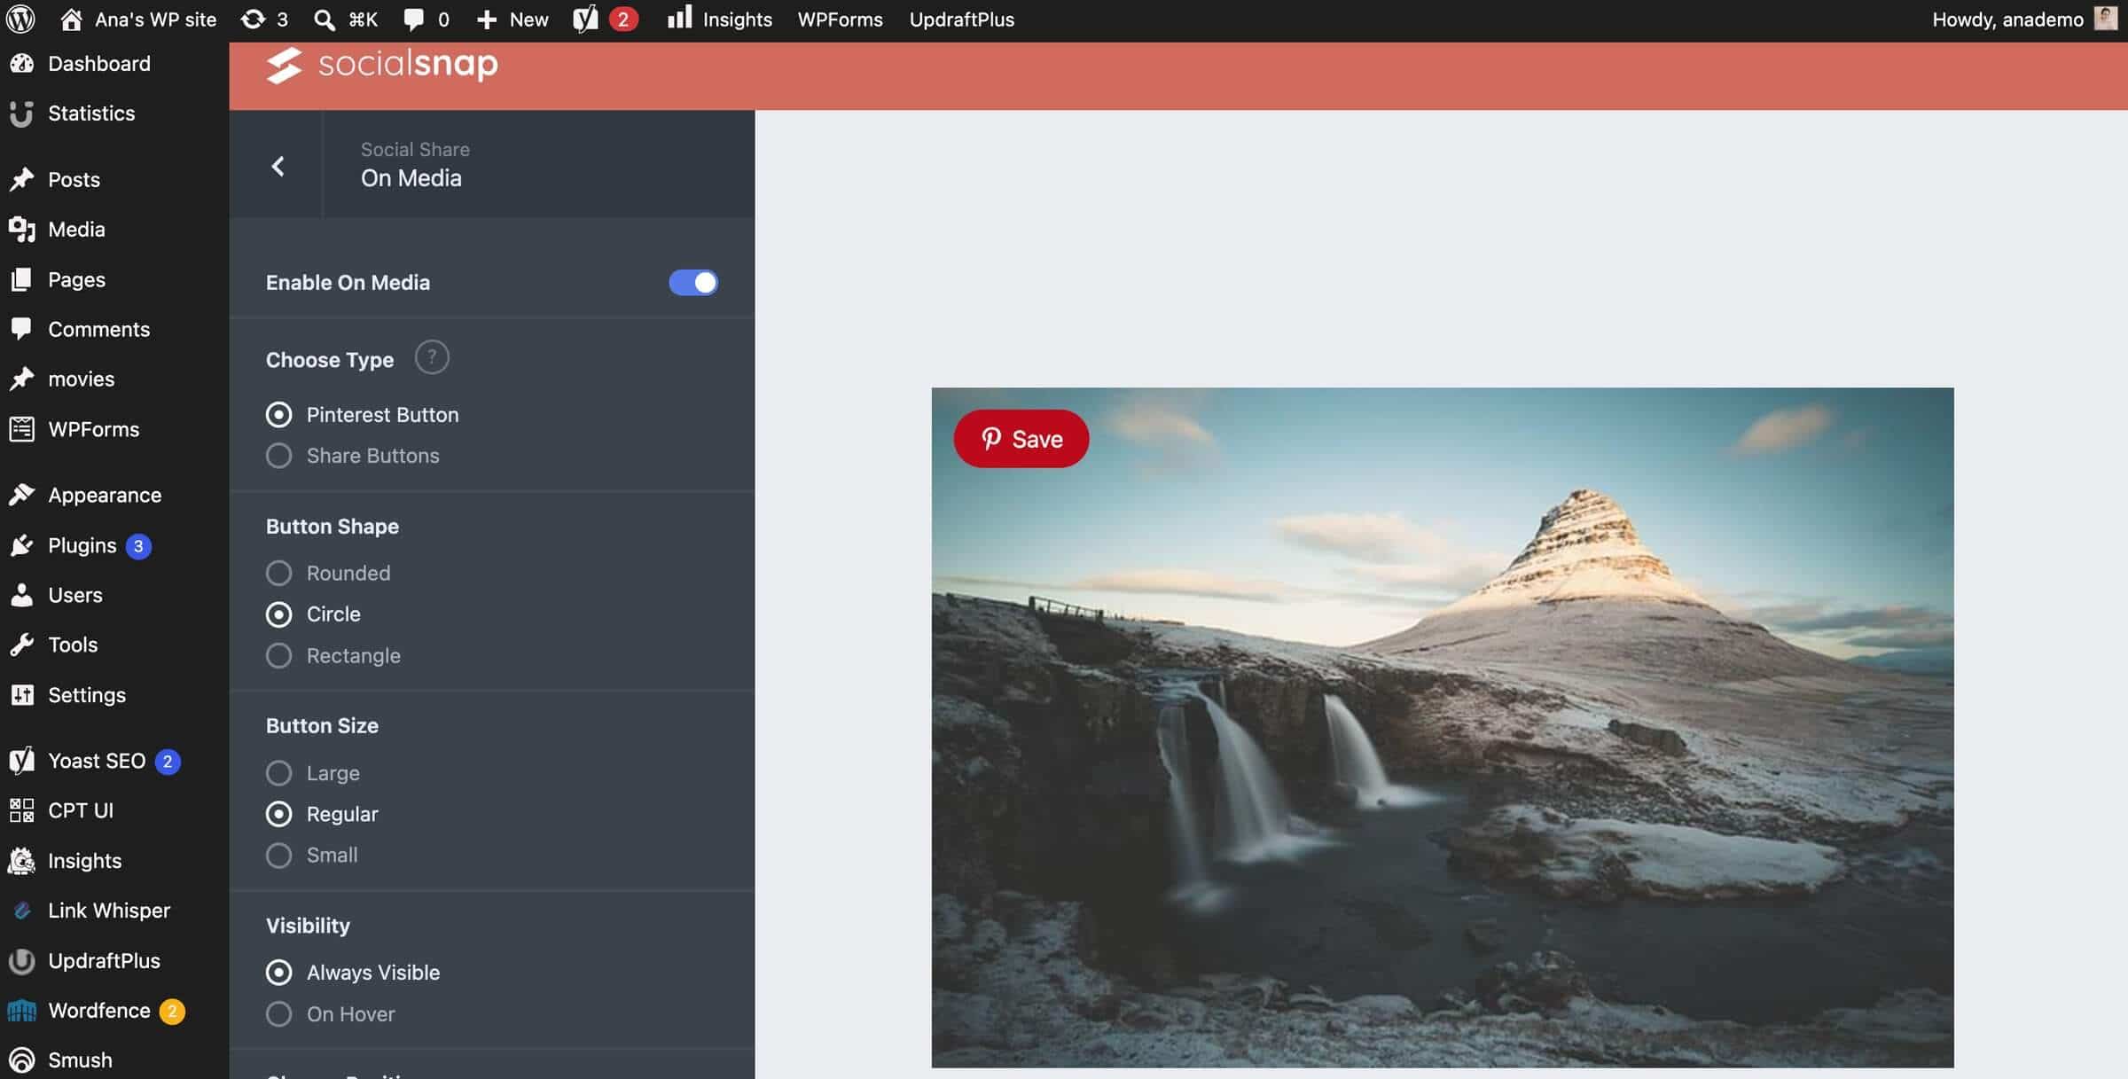The width and height of the screenshot is (2128, 1079).
Task: Click the Wordfence icon in sidebar
Action: coord(21,1010)
